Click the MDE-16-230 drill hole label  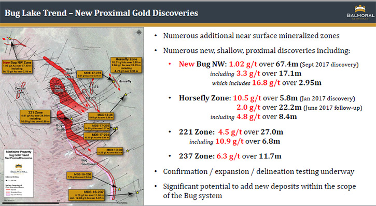[79, 175]
